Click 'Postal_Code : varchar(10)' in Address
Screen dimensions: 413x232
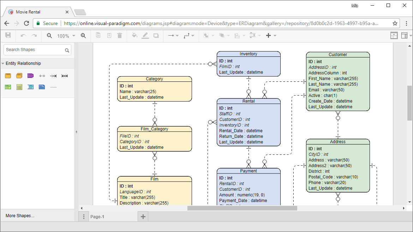tap(333, 177)
